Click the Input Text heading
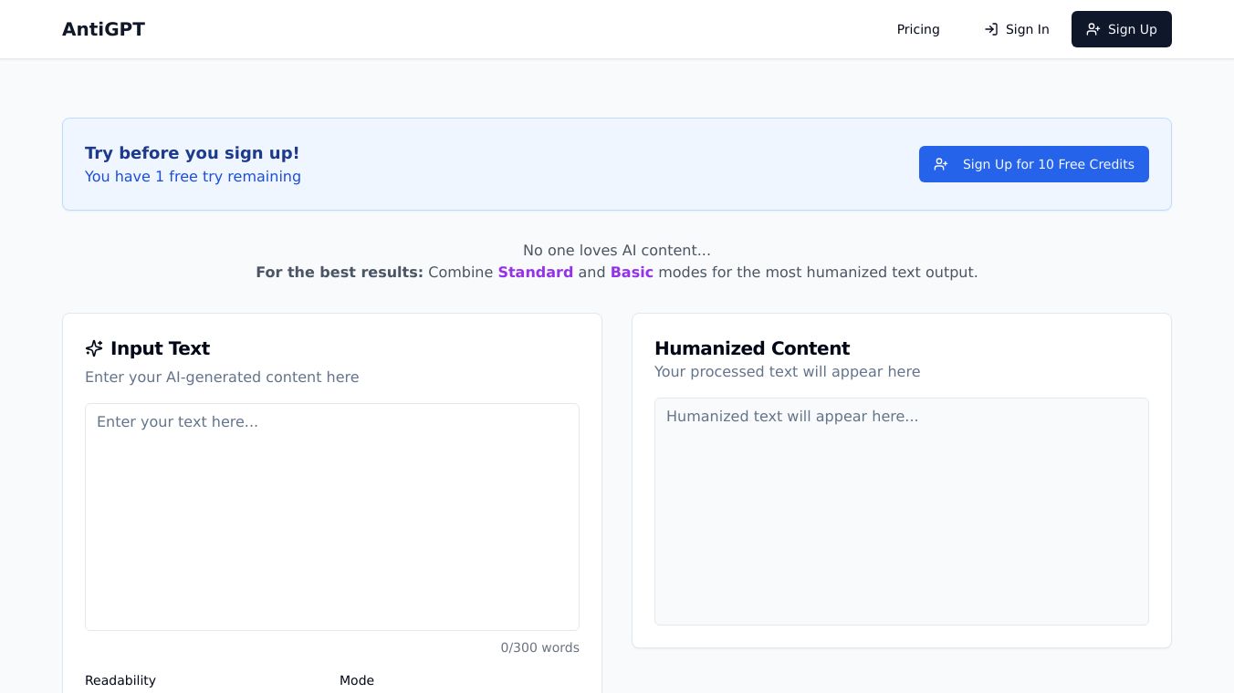 160,348
